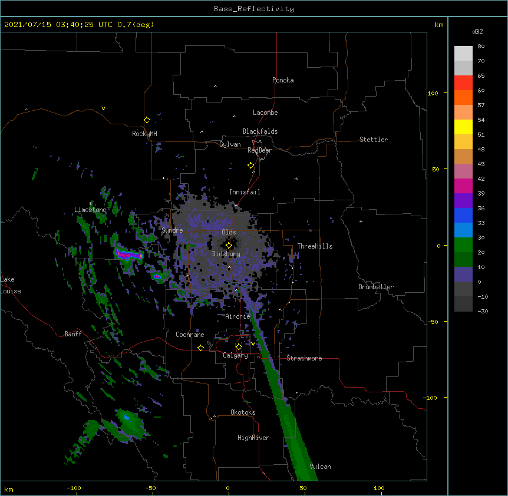Click the Innisfail town label
This screenshot has height=496, width=508.
point(245,192)
